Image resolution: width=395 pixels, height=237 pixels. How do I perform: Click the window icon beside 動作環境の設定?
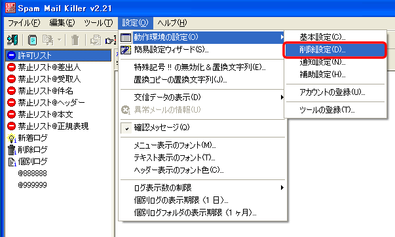tap(126, 37)
